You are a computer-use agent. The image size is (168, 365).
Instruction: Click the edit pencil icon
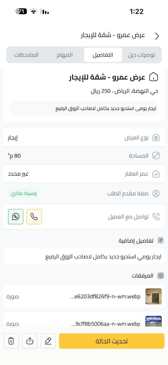[48, 341]
